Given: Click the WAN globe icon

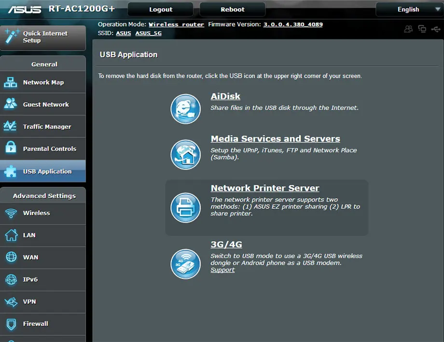Looking at the screenshot, I should click(11, 257).
